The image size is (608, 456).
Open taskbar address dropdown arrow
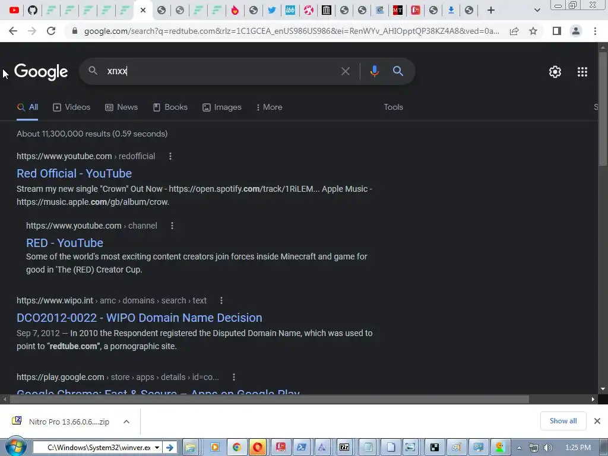pyautogui.click(x=157, y=448)
